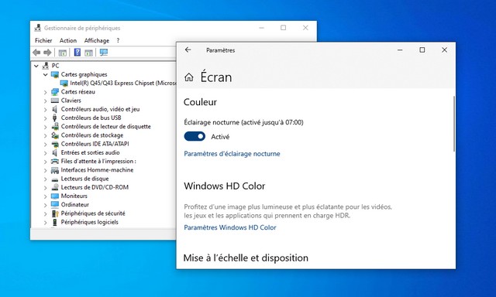The image size is (496, 297).
Task: Expand Contrôleurs de bus USB
Action: (x=45, y=118)
